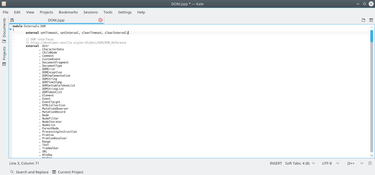375x175 pixels.
Task: Click 'PromiseResolver' in the code
Action: click(55, 138)
